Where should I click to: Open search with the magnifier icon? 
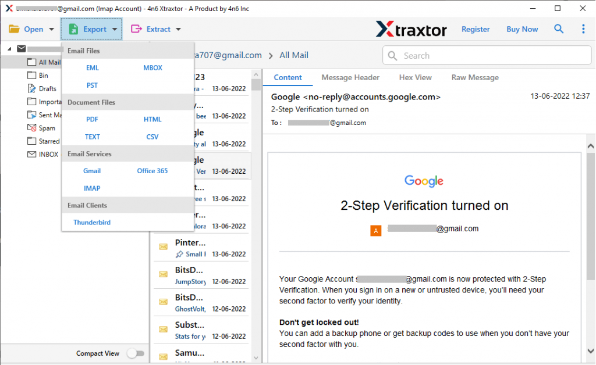(x=559, y=28)
